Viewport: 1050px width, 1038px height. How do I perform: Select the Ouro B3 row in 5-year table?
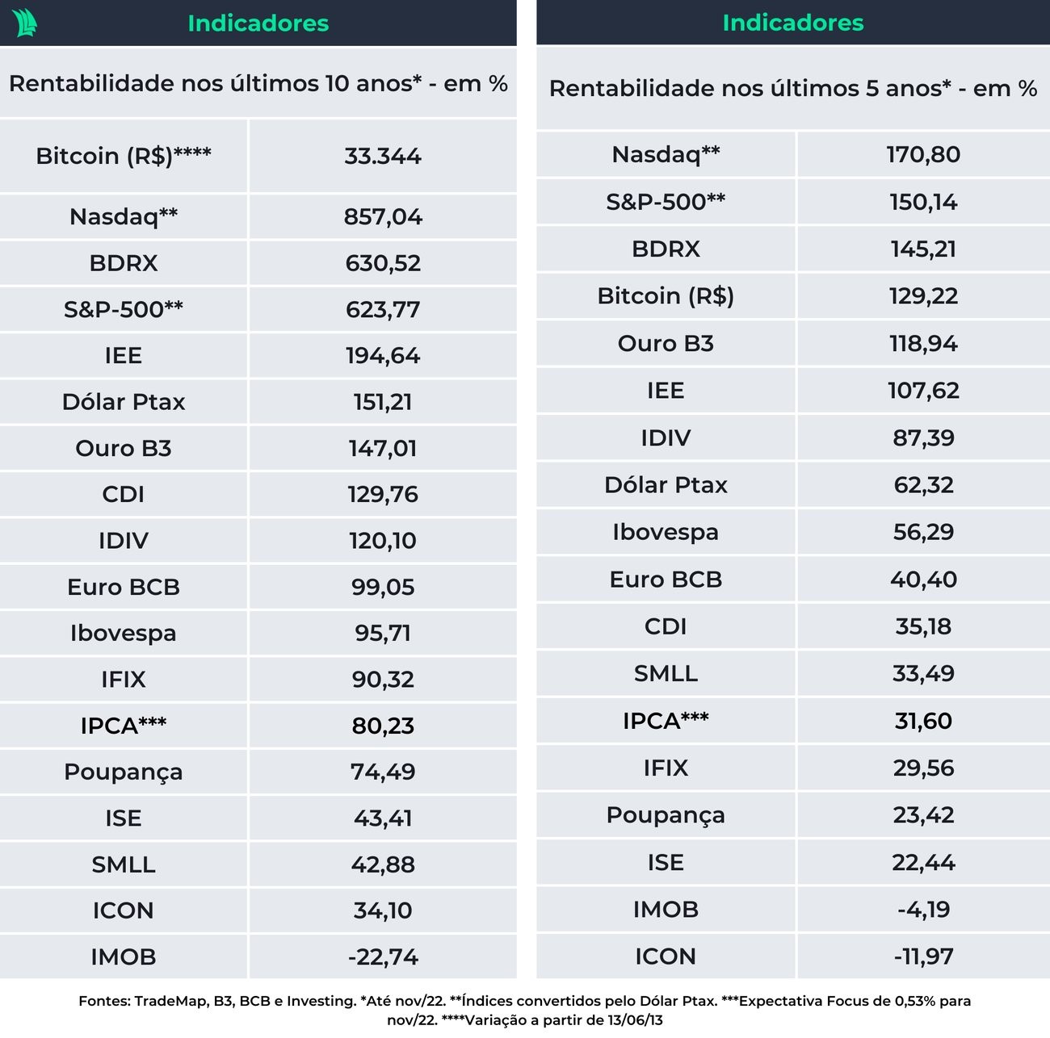coord(666,344)
